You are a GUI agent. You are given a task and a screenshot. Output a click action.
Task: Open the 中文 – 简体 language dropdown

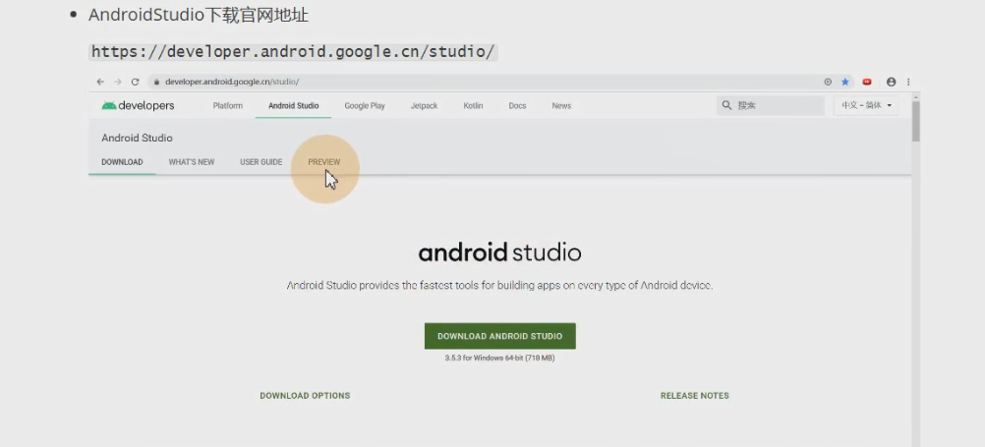866,105
